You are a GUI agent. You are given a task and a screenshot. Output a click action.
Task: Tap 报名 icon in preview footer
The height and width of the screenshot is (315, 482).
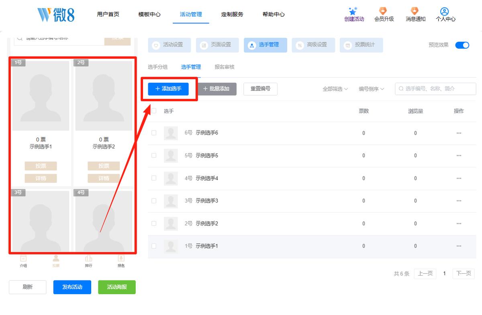click(x=121, y=258)
